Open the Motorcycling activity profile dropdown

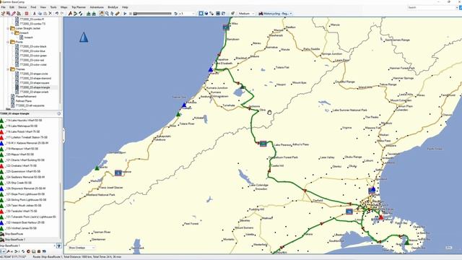point(275,14)
